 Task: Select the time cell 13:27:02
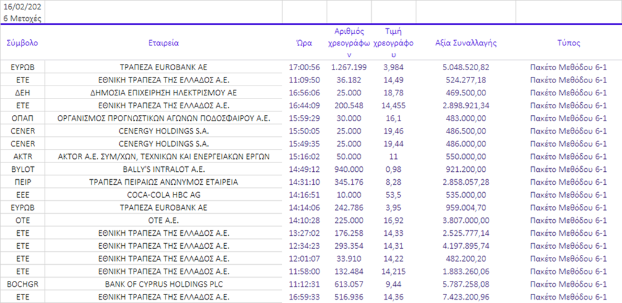pyautogui.click(x=305, y=233)
